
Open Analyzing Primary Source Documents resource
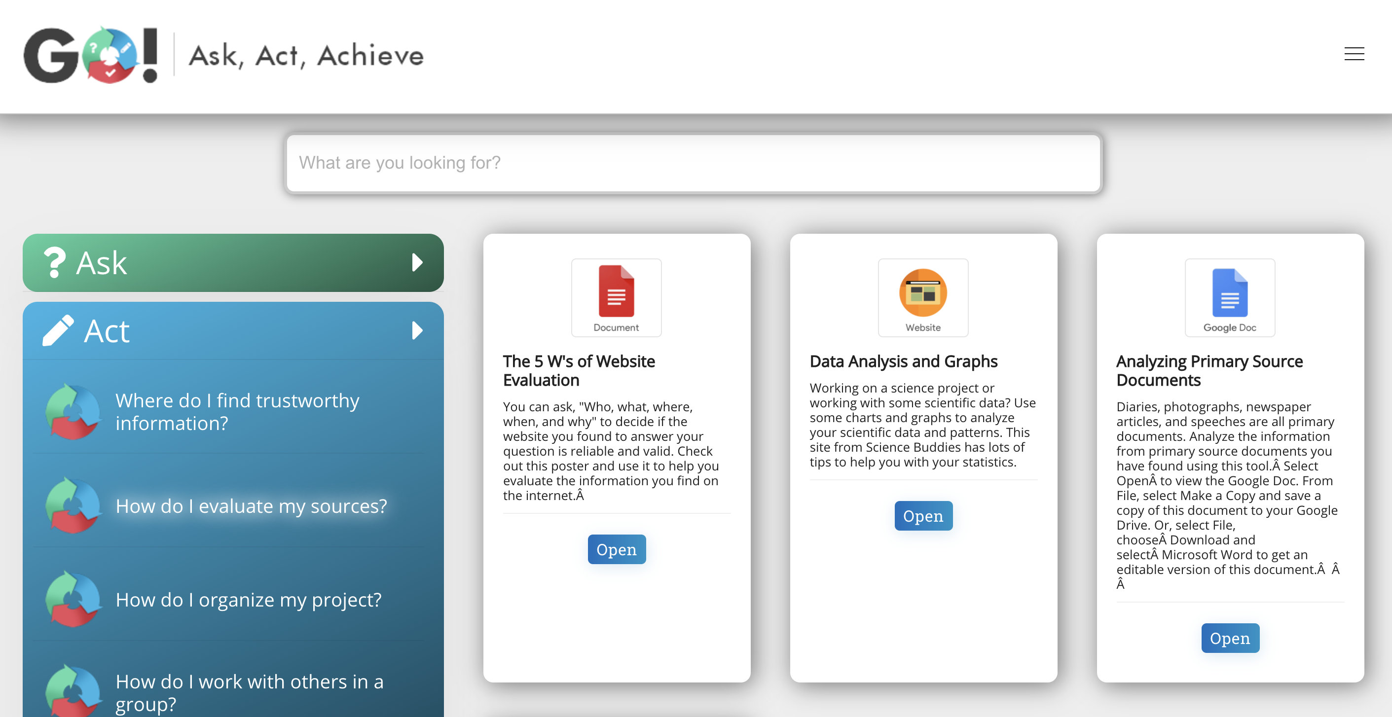coord(1230,638)
